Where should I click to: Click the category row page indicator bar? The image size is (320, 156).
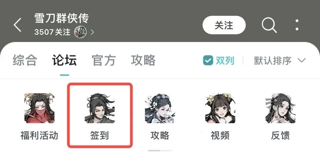click(160, 151)
